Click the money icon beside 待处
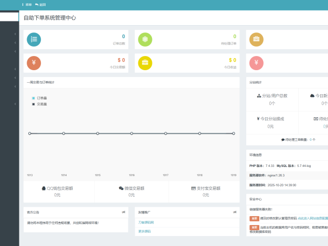 point(316,119)
